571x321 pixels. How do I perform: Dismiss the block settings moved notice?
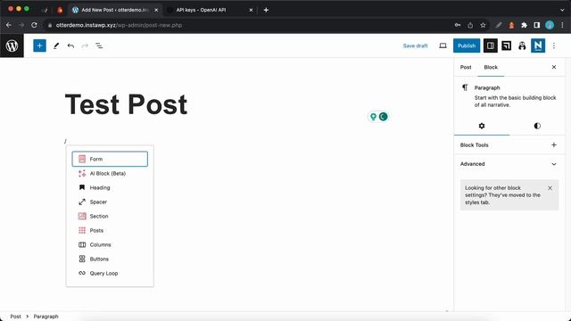(x=550, y=188)
